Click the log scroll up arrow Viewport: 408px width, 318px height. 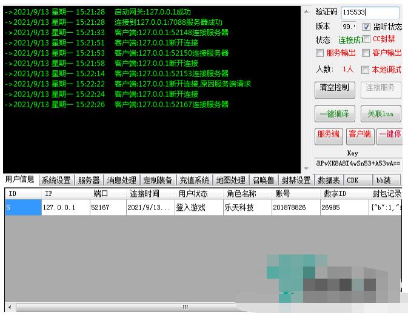click(x=306, y=12)
